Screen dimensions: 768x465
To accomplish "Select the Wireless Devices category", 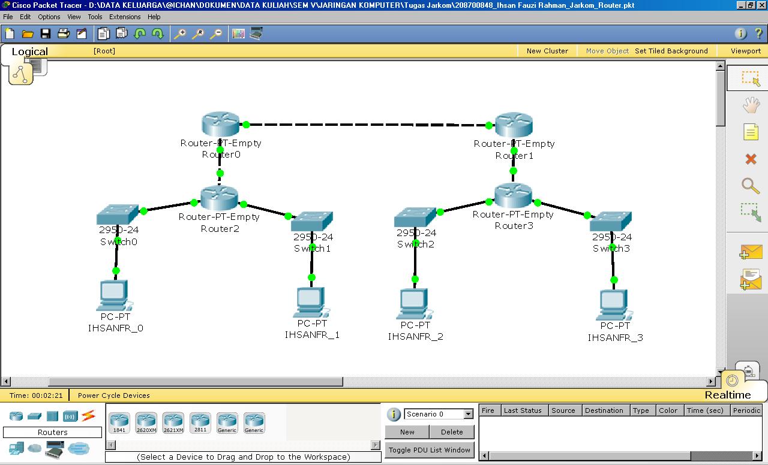I will click(x=70, y=416).
